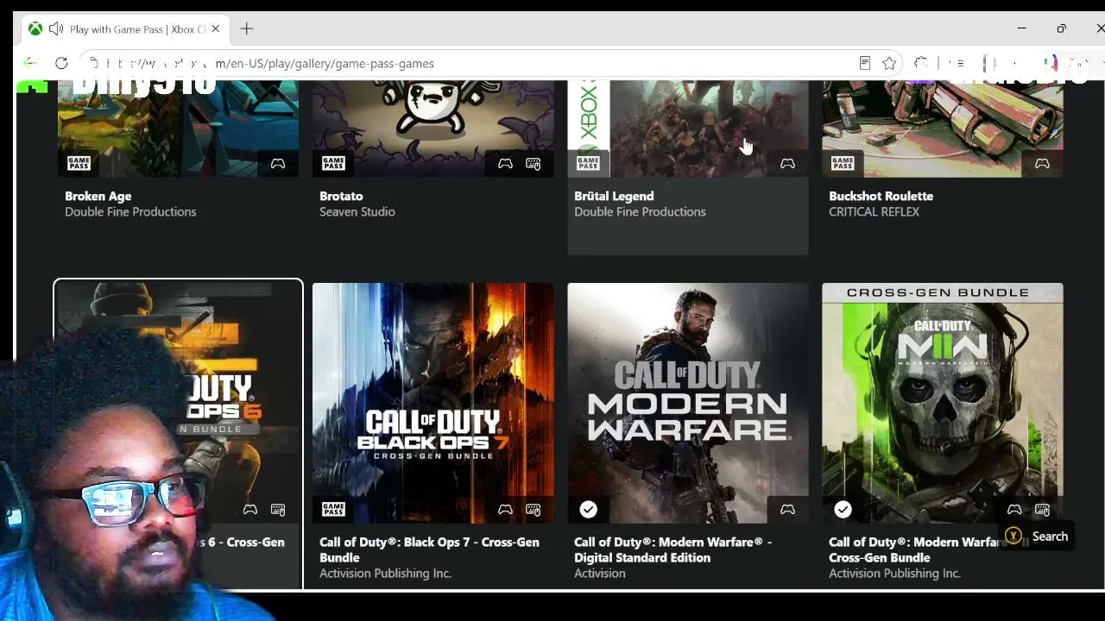Open the Modern Warfare Digital Standard cover art

pos(688,403)
